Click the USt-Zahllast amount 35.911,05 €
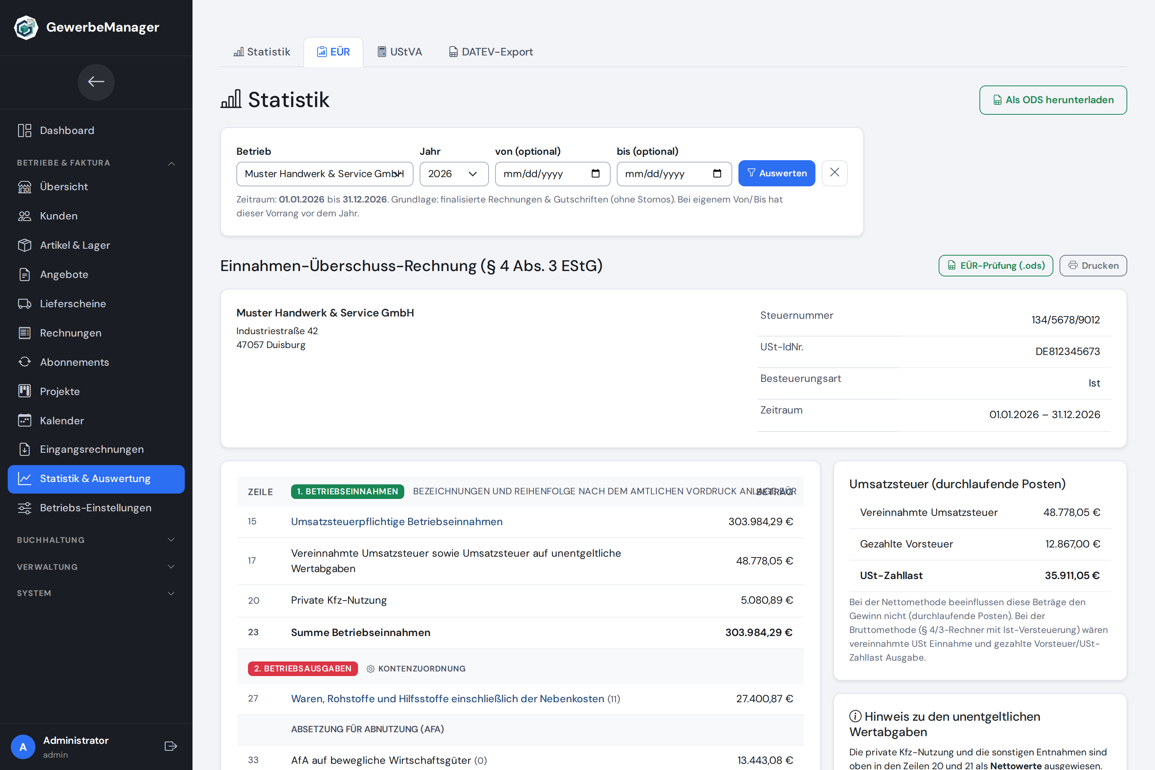Viewport: 1155px width, 770px height. (1073, 576)
